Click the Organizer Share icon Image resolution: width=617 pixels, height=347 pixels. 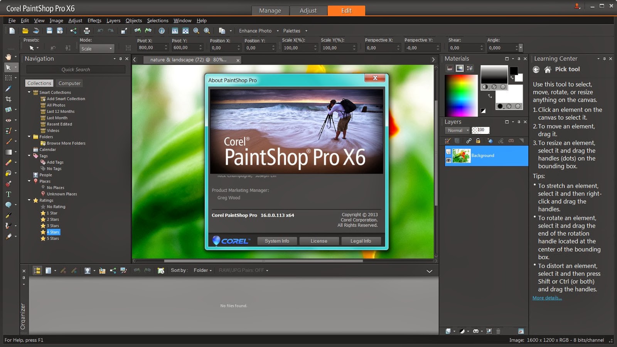click(113, 271)
